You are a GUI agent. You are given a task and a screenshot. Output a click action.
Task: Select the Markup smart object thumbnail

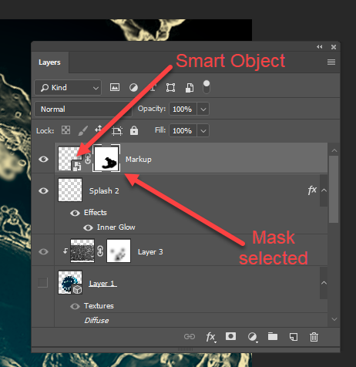pyautogui.click(x=70, y=159)
